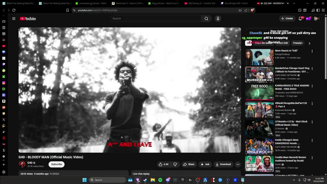Open options for MurderDrive Chicago Hood Vlog

click(x=312, y=69)
